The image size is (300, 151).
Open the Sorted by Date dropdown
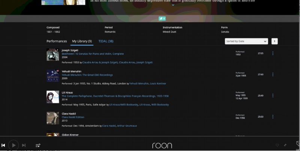246,41
